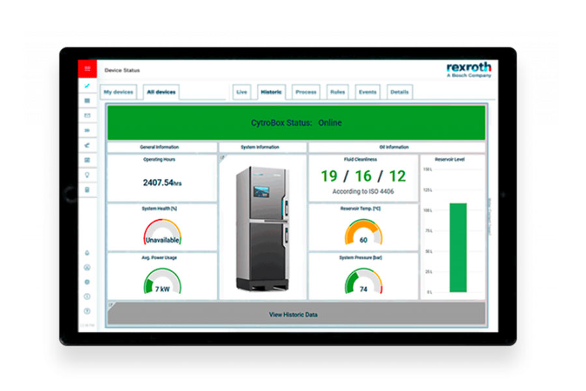Open the Rules tab
Viewport: 586px width, 391px height.
337,92
